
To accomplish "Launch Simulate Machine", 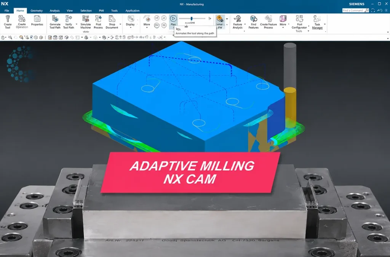I will [x=86, y=22].
